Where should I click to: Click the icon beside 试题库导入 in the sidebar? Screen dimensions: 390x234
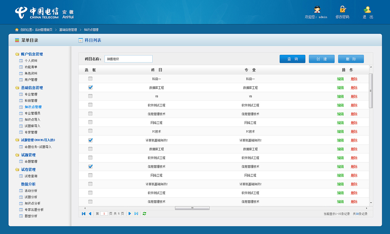tap(21, 126)
